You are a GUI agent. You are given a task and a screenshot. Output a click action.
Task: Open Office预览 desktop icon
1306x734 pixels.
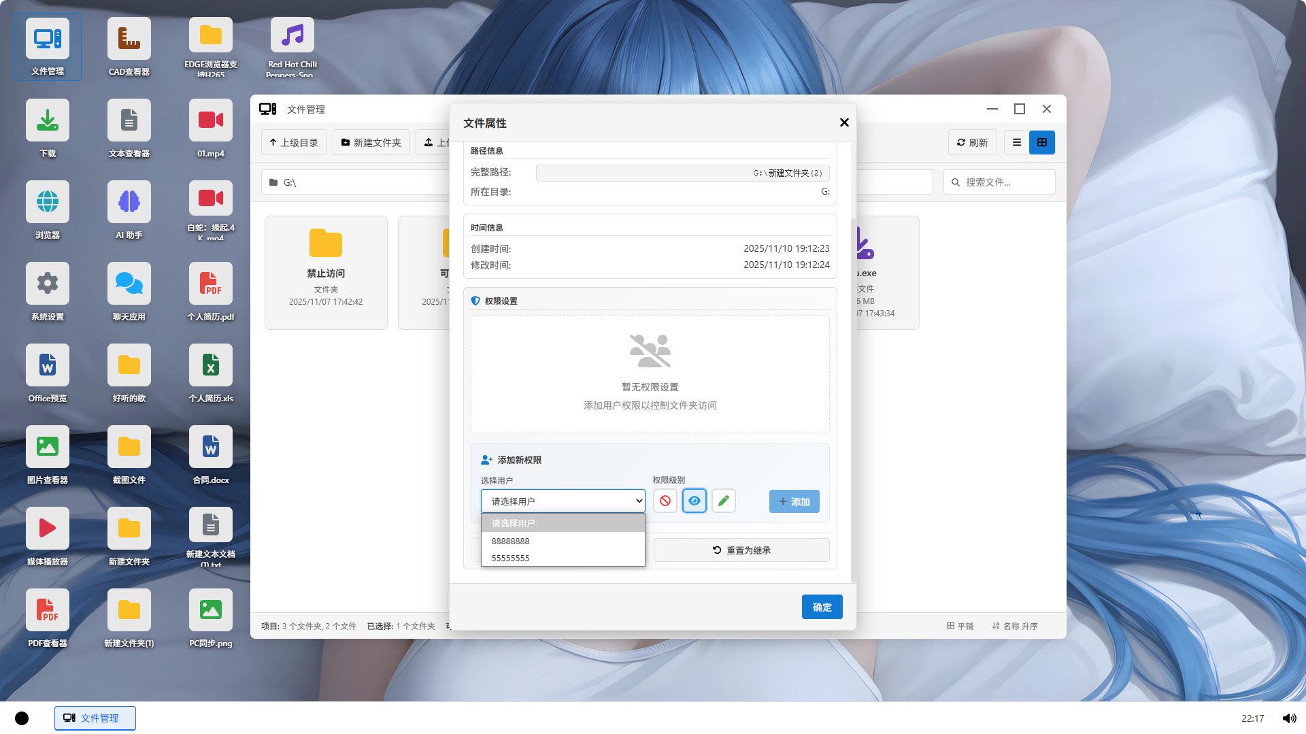(48, 373)
